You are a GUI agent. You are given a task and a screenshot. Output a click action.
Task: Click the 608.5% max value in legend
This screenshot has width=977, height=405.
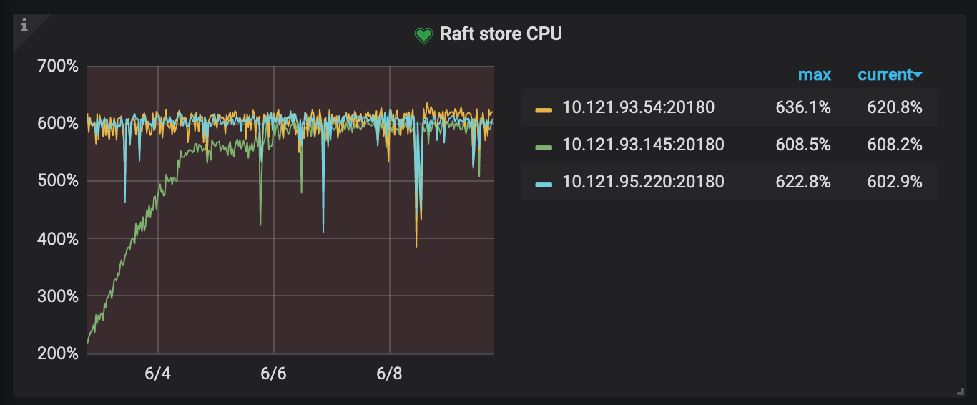coord(803,145)
